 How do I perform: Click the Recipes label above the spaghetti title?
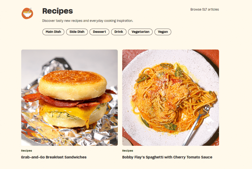128,151
